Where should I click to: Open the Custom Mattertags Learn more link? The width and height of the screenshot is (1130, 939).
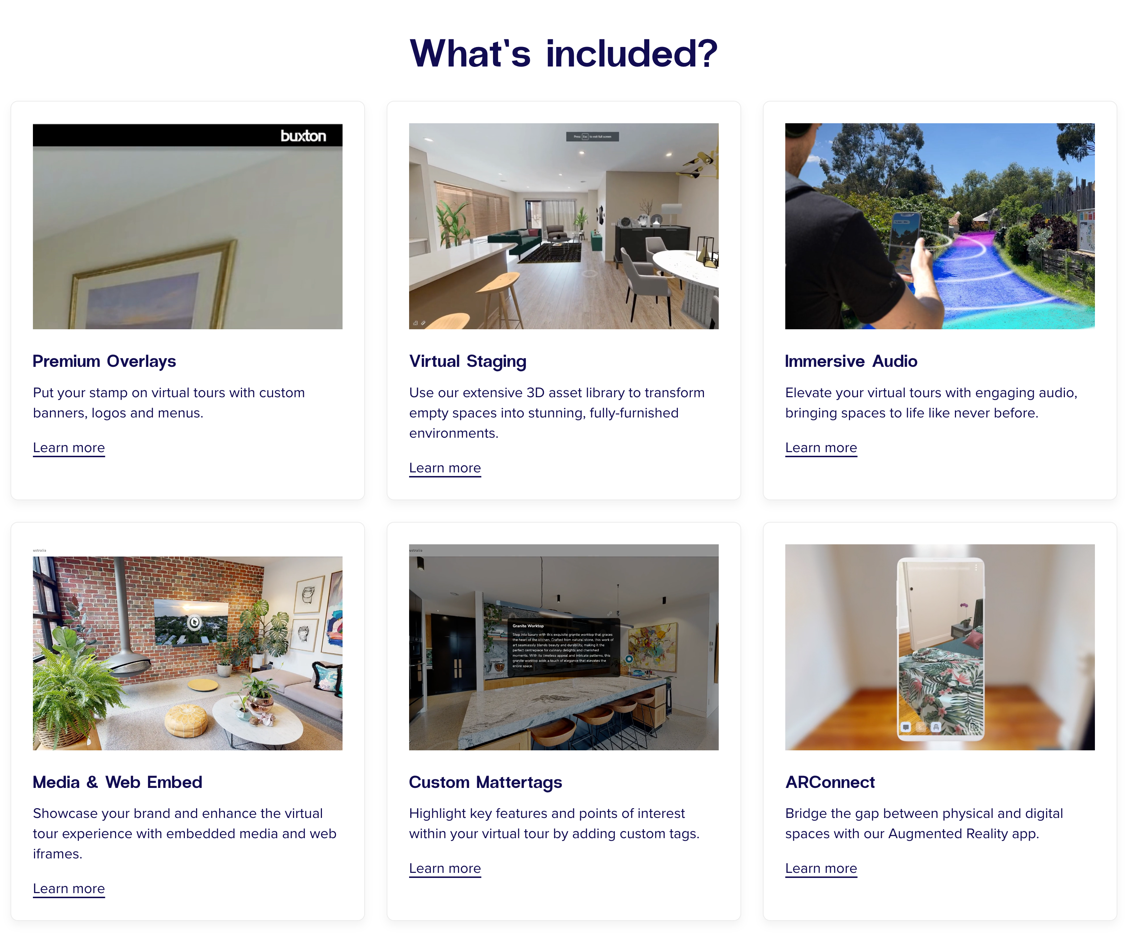(445, 868)
